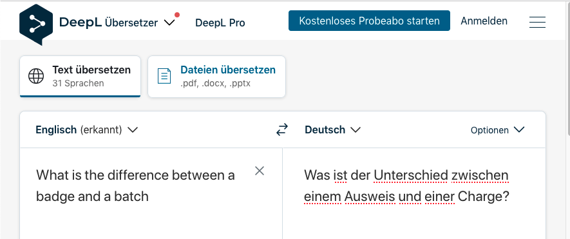Click the document icon for file translation
This screenshot has height=239, width=570.
click(x=164, y=76)
